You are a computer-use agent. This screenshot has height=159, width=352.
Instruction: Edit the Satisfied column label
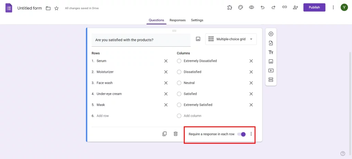click(190, 94)
